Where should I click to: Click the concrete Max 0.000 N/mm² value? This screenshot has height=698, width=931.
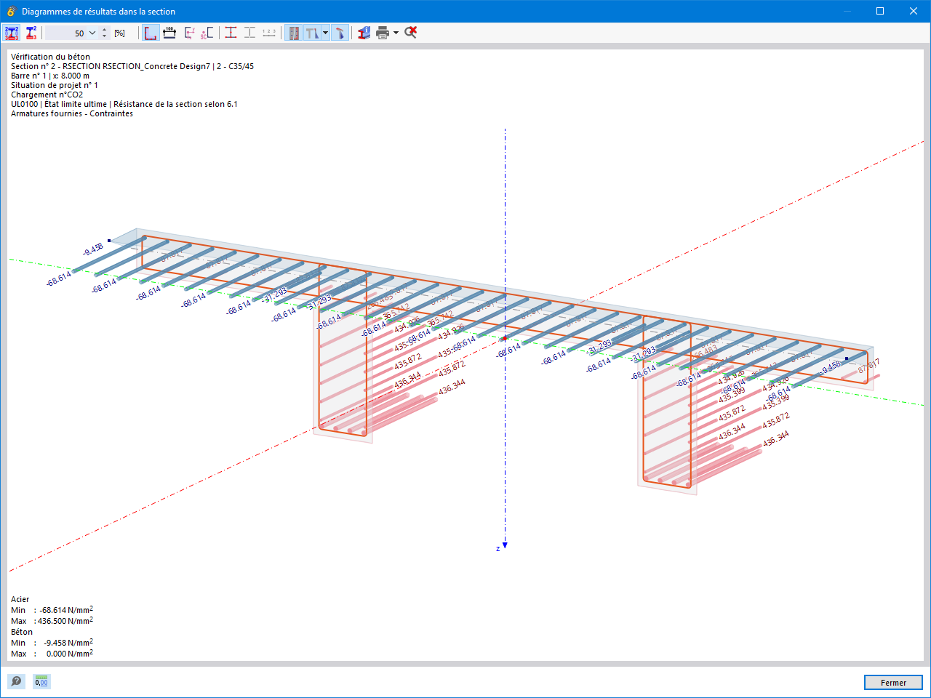[70, 654]
